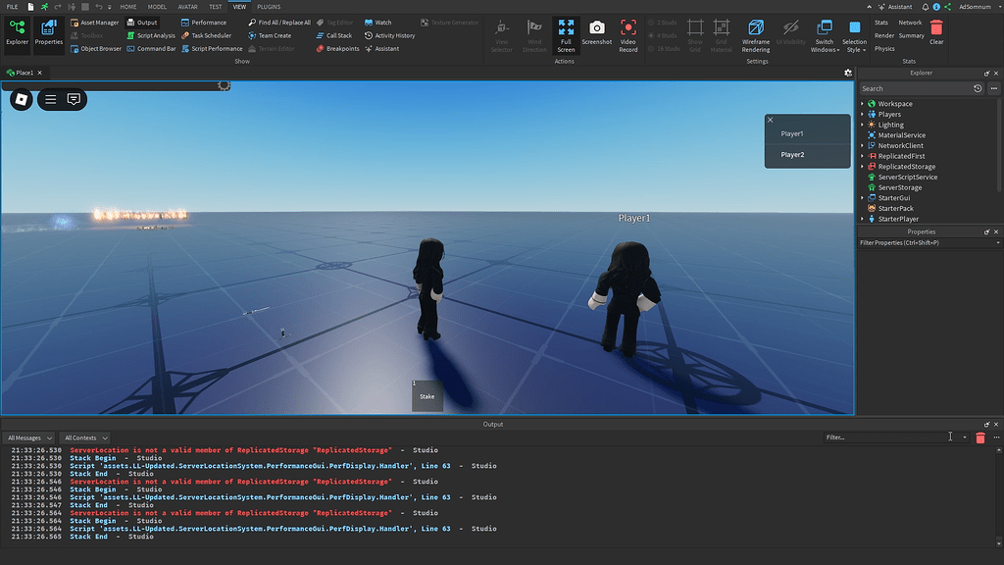Toggle Network stats display
Screen dimensions: 1004x565
click(910, 23)
